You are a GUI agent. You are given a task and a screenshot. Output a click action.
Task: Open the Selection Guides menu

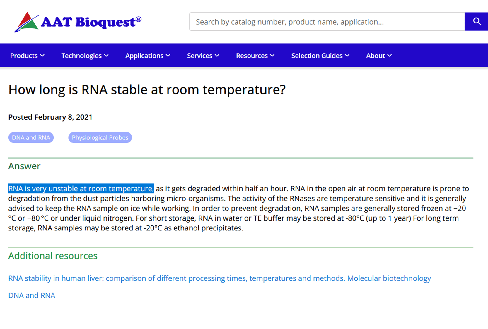click(x=317, y=56)
